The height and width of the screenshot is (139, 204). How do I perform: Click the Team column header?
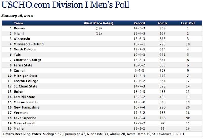(x=18, y=23)
